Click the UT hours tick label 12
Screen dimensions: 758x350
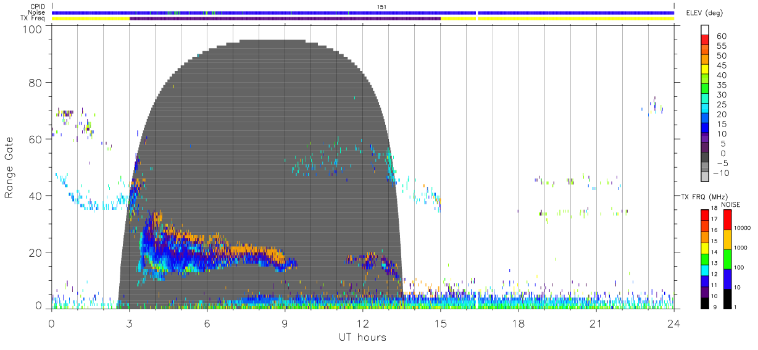(363, 323)
